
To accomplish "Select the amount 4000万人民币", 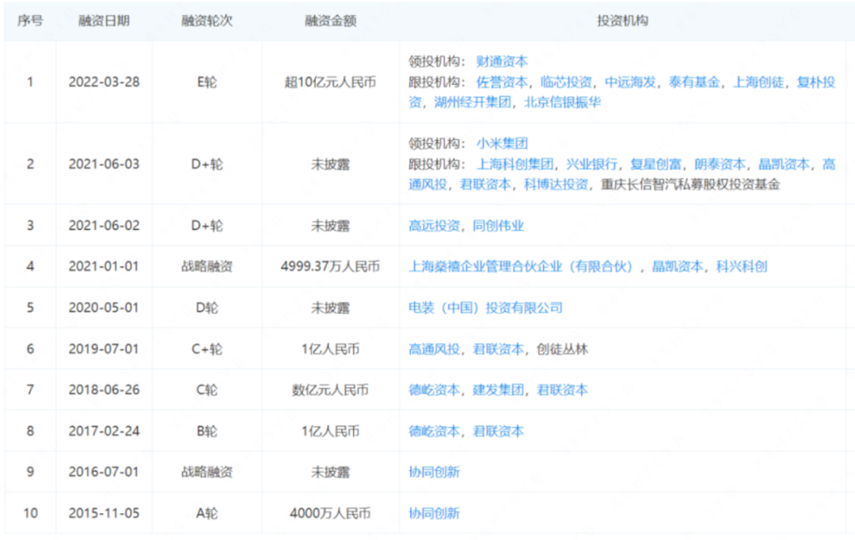I will click(x=330, y=513).
